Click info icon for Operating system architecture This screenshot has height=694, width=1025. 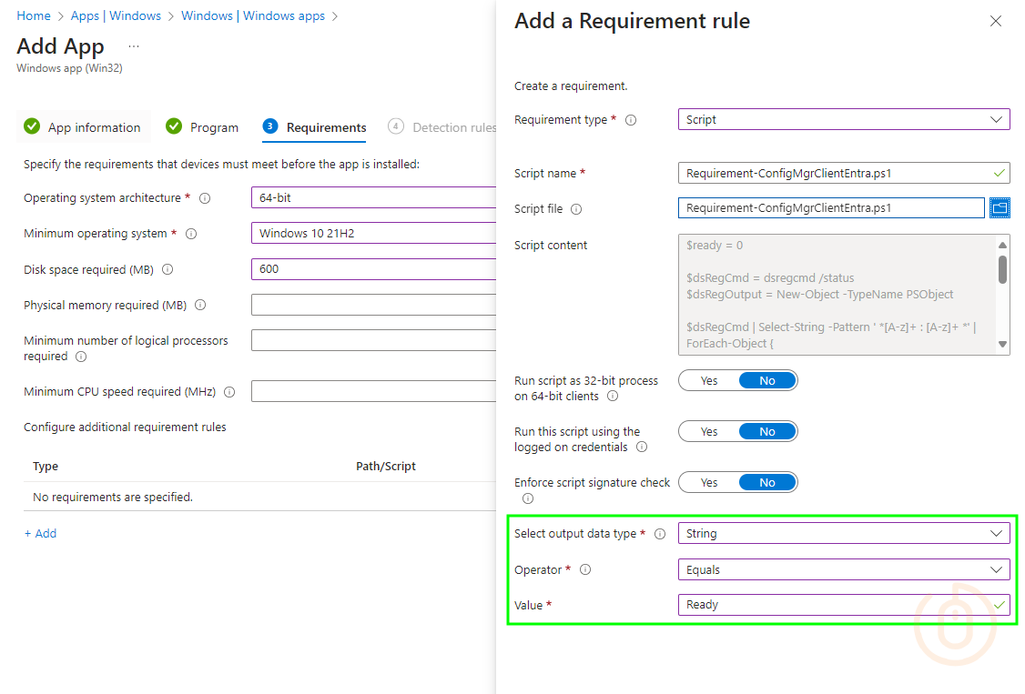point(205,198)
